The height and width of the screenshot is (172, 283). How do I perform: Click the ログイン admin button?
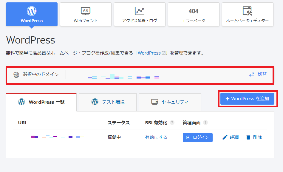tap(198, 137)
